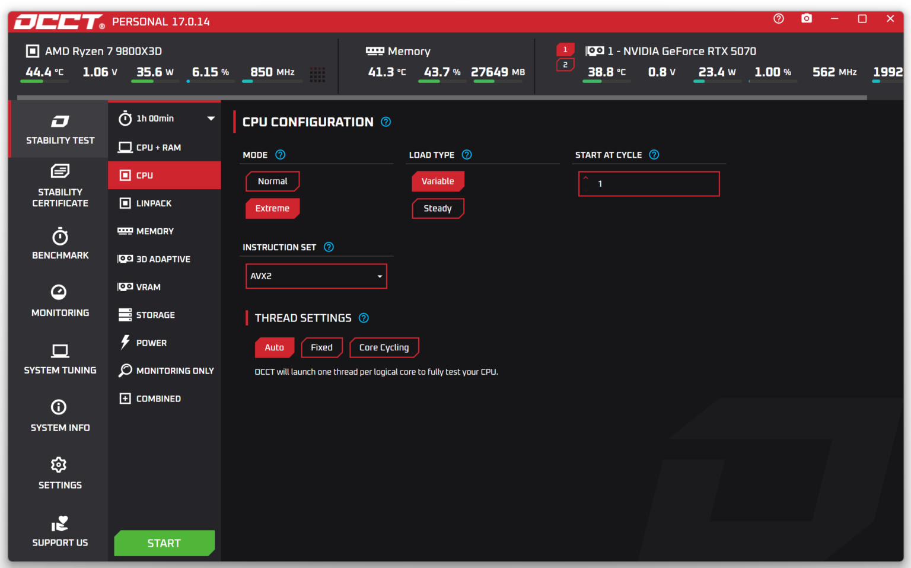Viewport: 911px width, 568px height.
Task: Select GPU number 1 badge
Action: (565, 50)
